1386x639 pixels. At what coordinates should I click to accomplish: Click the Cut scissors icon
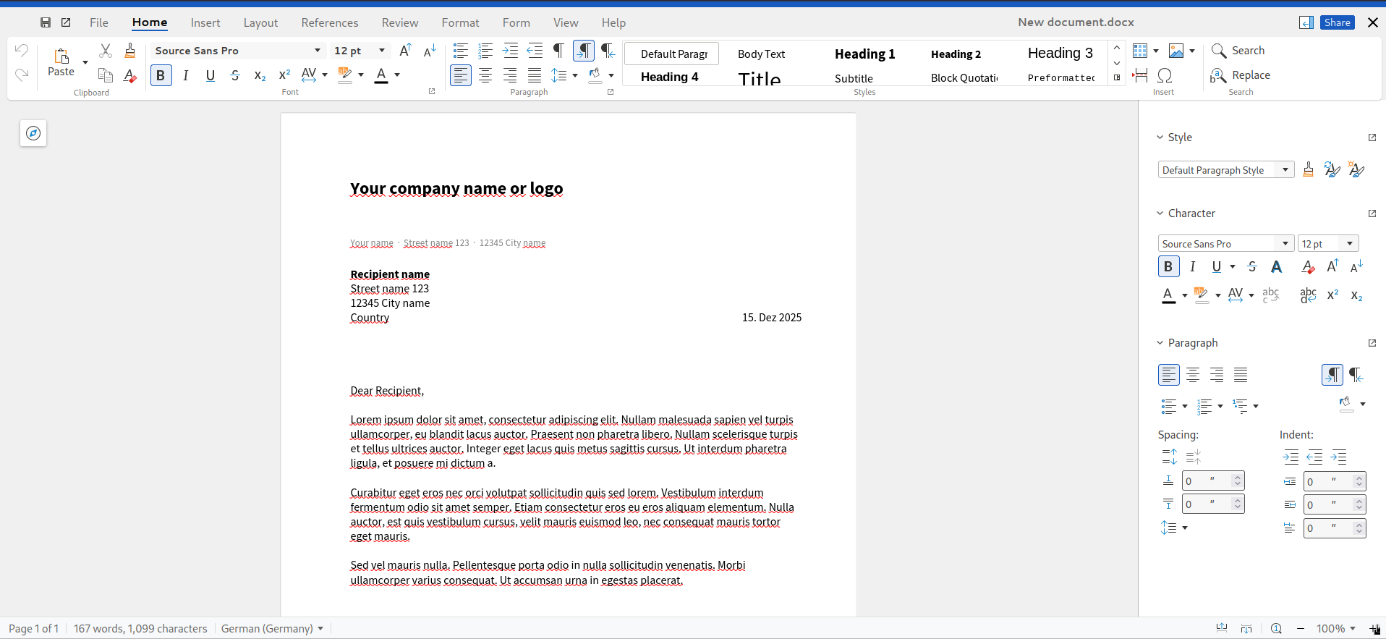[x=106, y=51]
